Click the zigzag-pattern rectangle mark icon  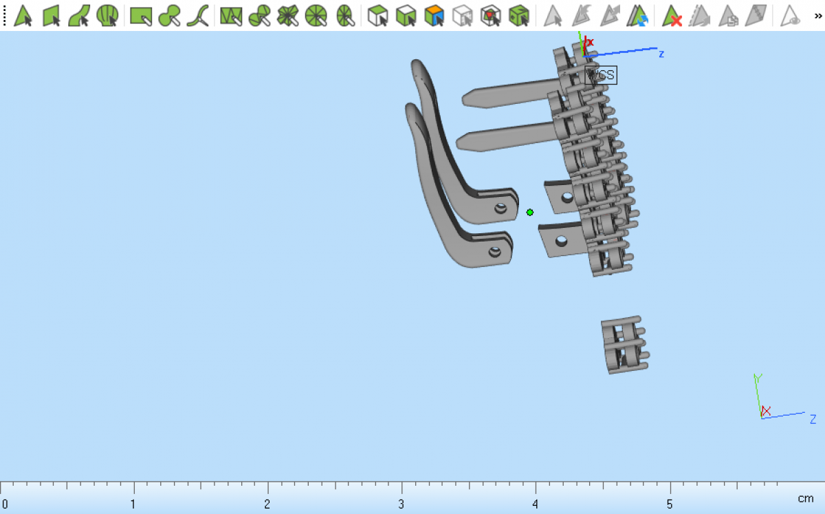[x=231, y=15]
